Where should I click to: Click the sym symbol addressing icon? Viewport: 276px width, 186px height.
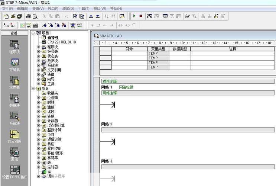point(79,25)
